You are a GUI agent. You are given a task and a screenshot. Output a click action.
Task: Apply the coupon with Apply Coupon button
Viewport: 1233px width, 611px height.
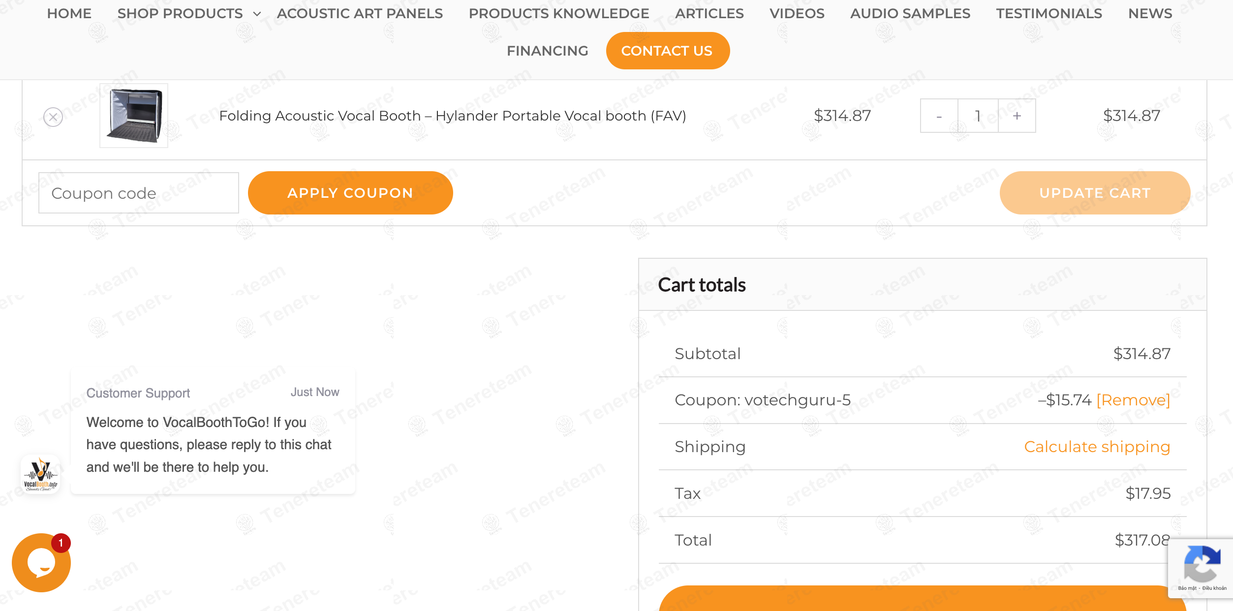350,193
